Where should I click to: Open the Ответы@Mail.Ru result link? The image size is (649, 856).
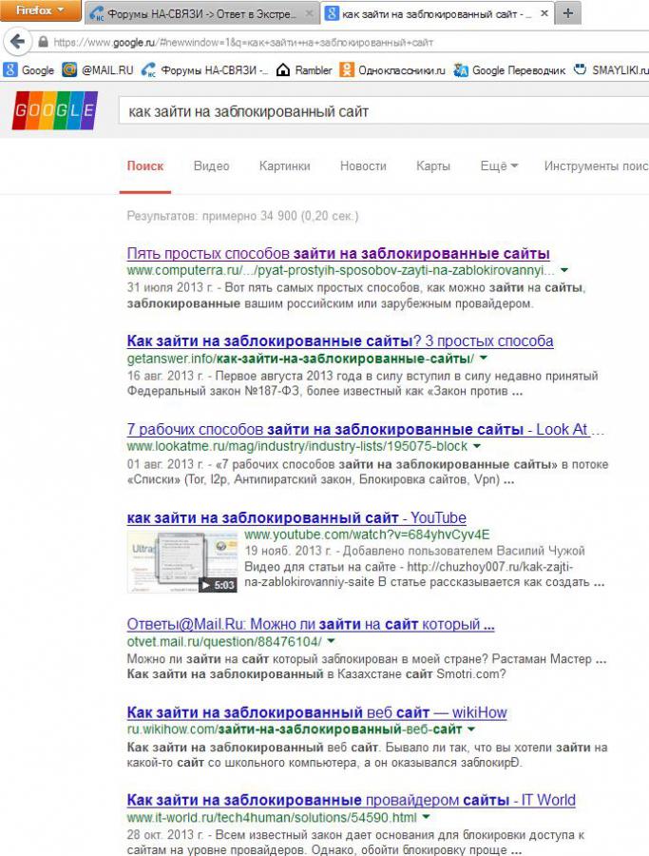click(311, 624)
